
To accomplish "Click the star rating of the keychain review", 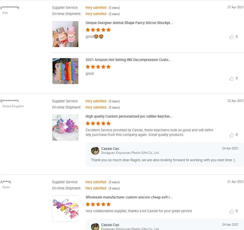I will tap(98, 124).
